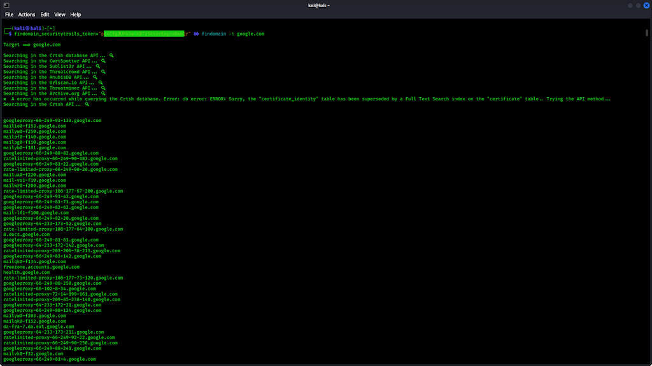Click the magnifier icon after AnubisDB API

[95, 77]
